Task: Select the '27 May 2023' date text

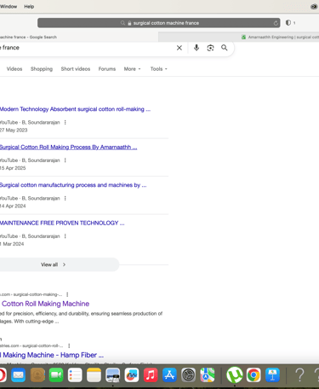Action: pos(14,131)
